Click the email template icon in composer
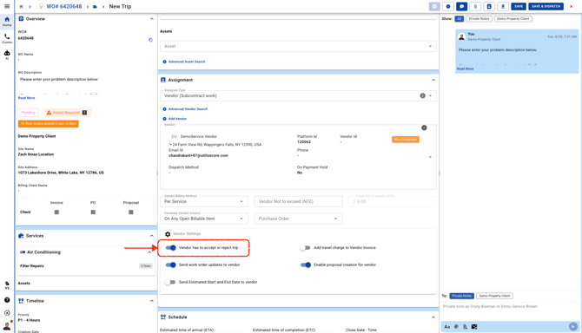The image size is (582, 333). click(474, 327)
